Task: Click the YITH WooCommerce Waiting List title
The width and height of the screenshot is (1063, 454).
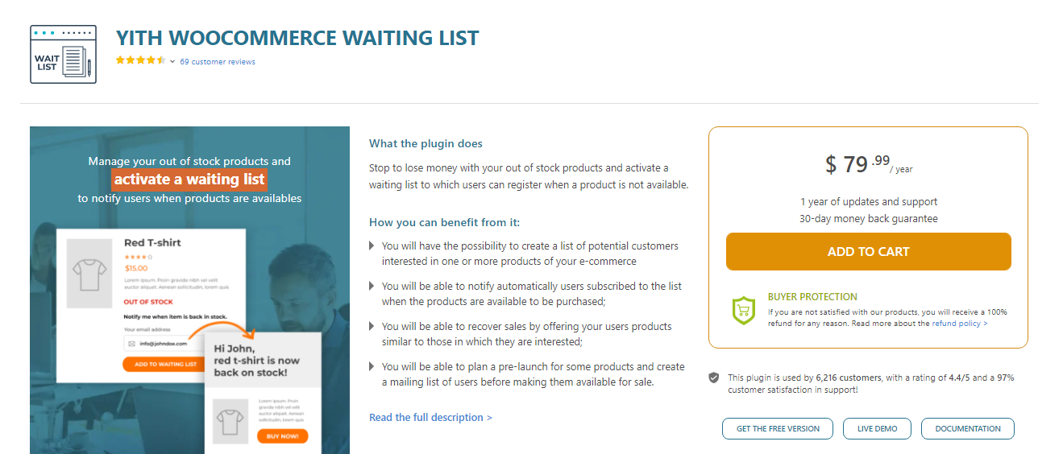Action: click(297, 38)
